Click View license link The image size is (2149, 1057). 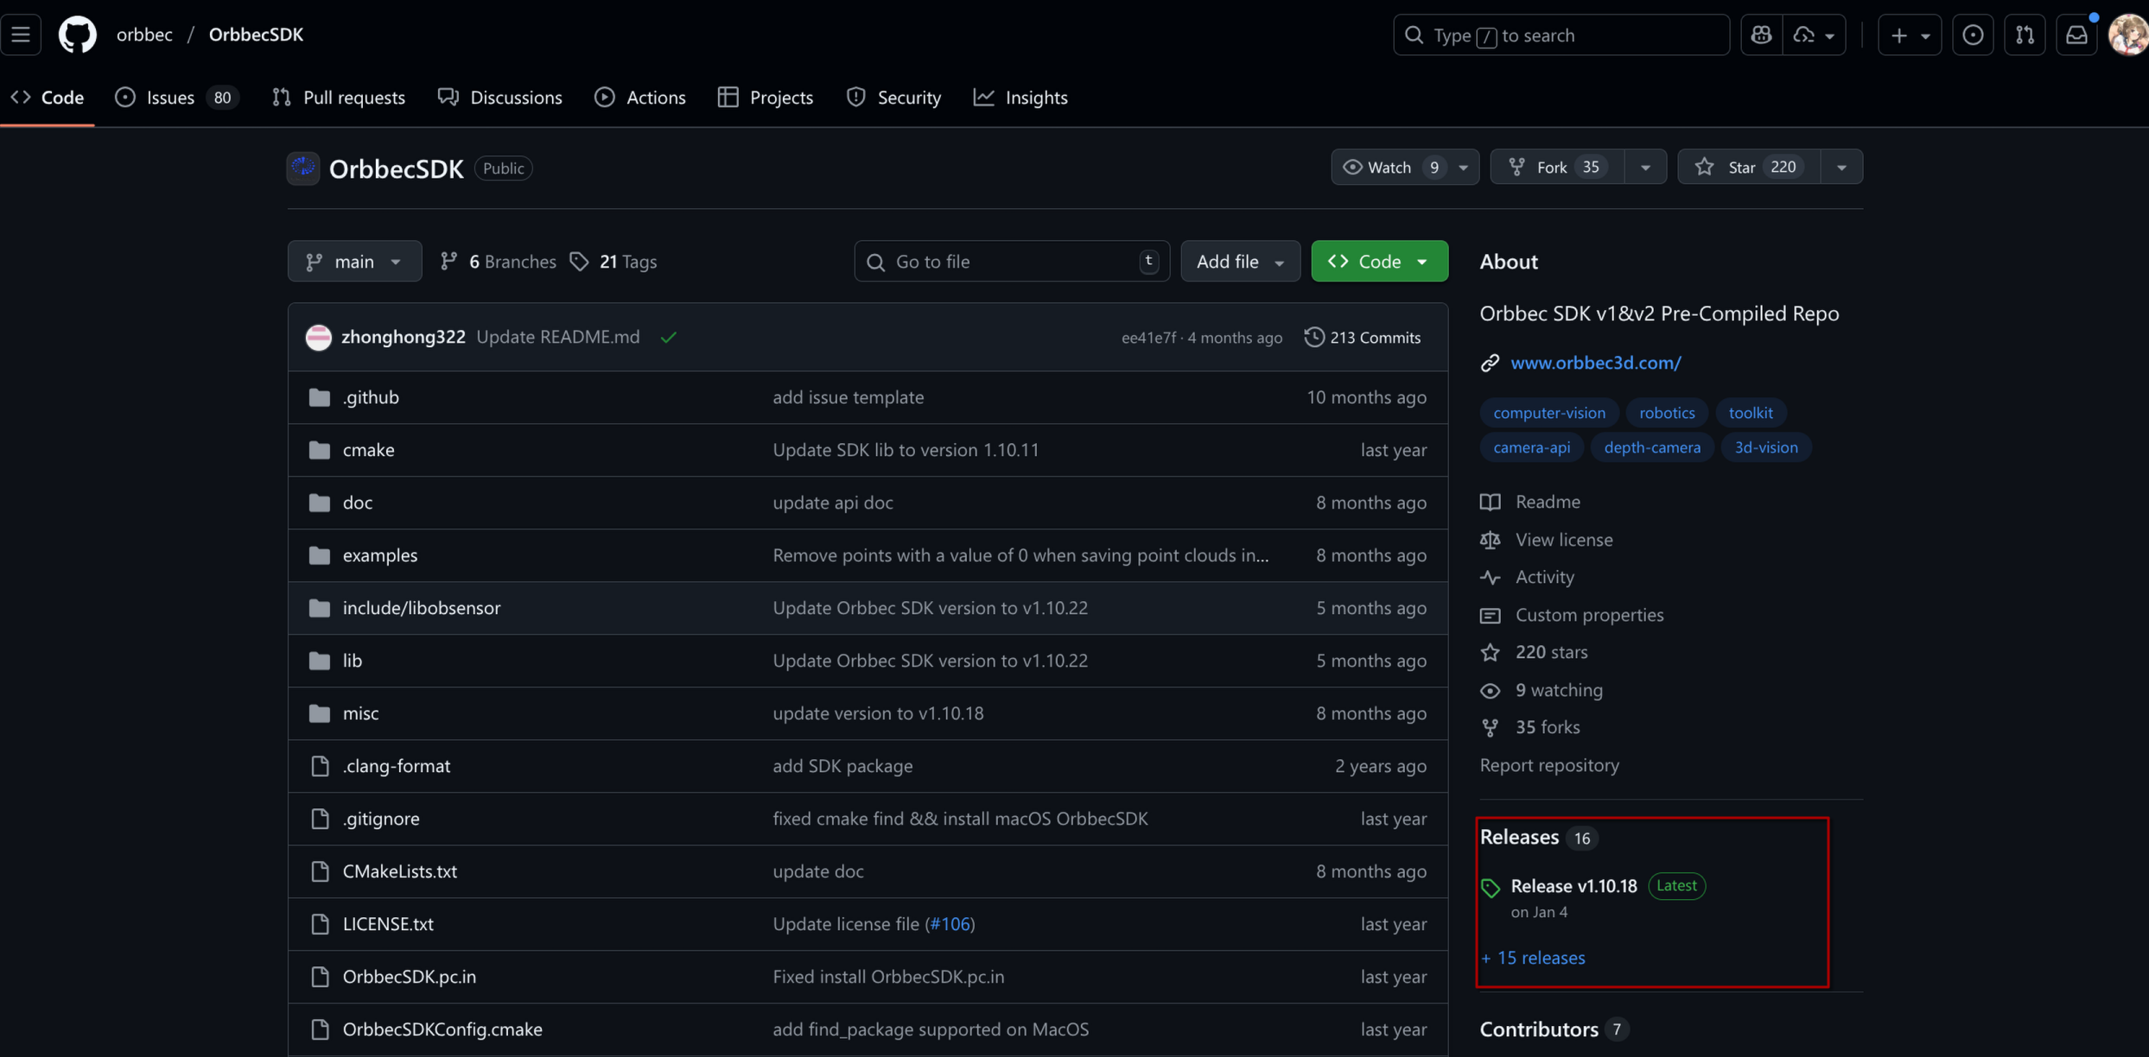(1564, 540)
